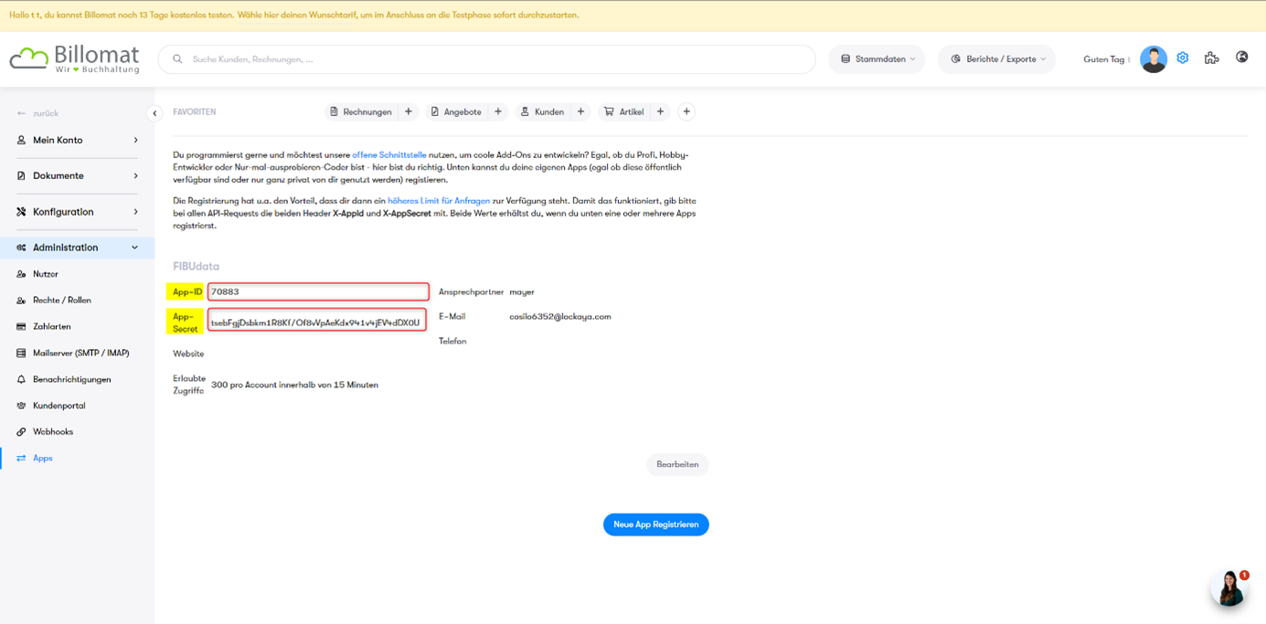Add new favorite with the last plus button
Screen dimensions: 1266x624
686,111
